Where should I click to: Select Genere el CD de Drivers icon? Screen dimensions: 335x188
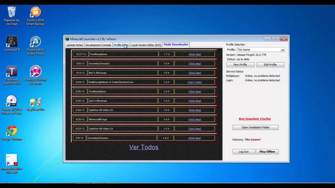[12, 105]
